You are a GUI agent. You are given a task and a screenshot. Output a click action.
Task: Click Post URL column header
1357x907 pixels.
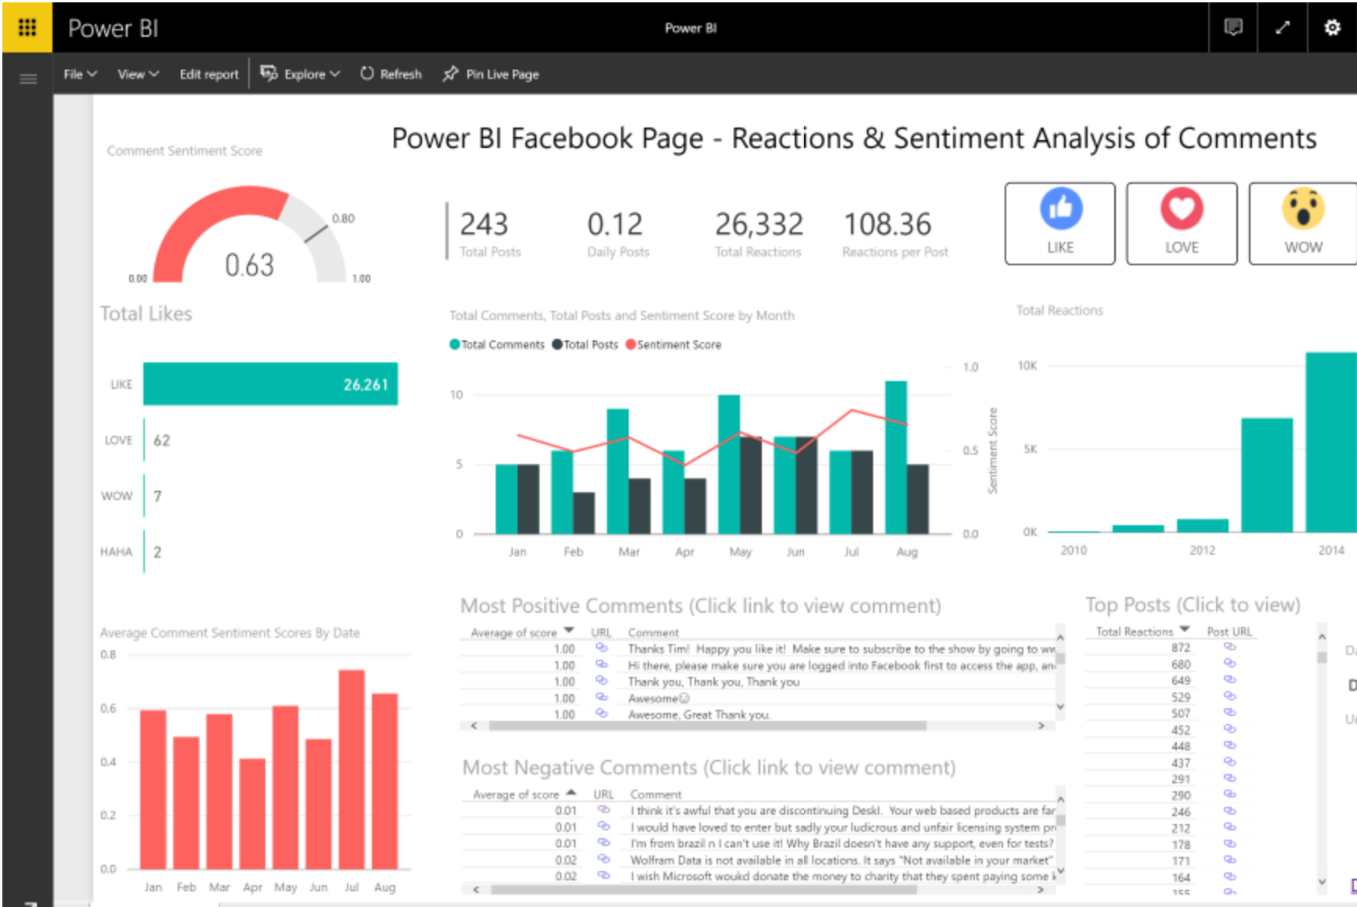tap(1229, 632)
